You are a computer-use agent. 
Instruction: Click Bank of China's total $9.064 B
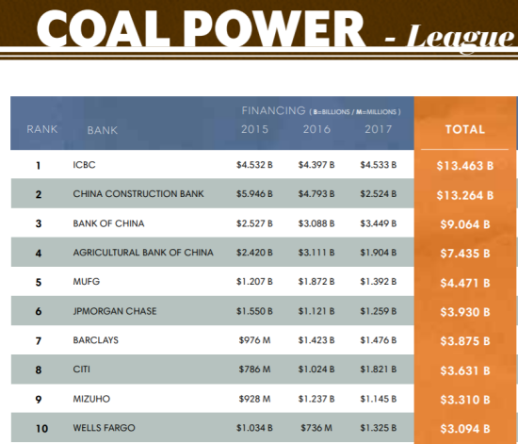click(x=465, y=224)
